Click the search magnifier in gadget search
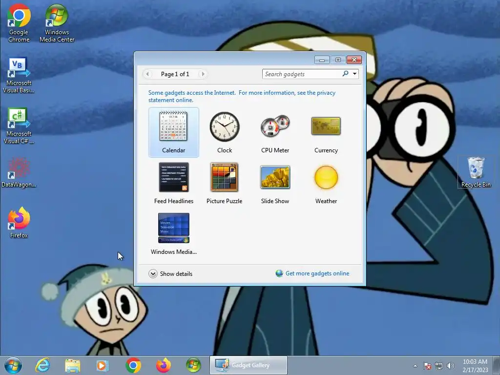 coord(345,74)
